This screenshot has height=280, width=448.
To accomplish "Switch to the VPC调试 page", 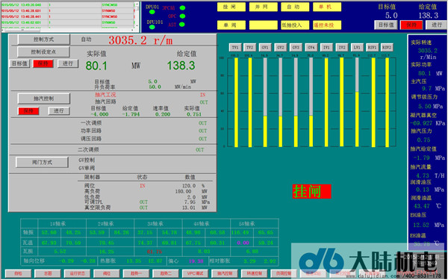I will point(196,273).
